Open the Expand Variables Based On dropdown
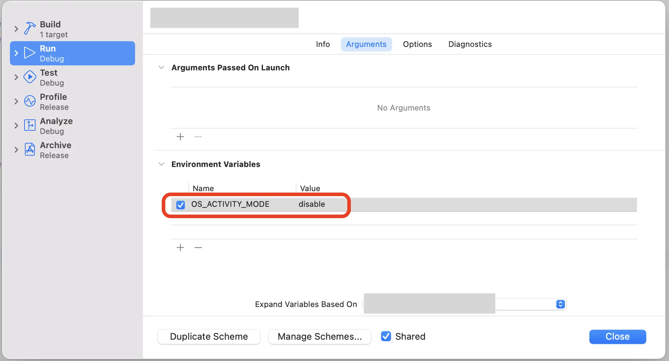Viewport: 669px width, 361px height. coord(560,305)
